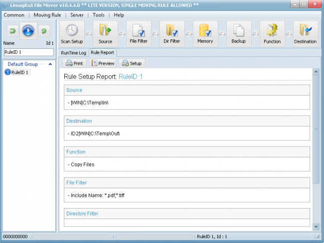Click the window resize grip in status bar
This screenshot has height=243, width=324.
[318, 237]
